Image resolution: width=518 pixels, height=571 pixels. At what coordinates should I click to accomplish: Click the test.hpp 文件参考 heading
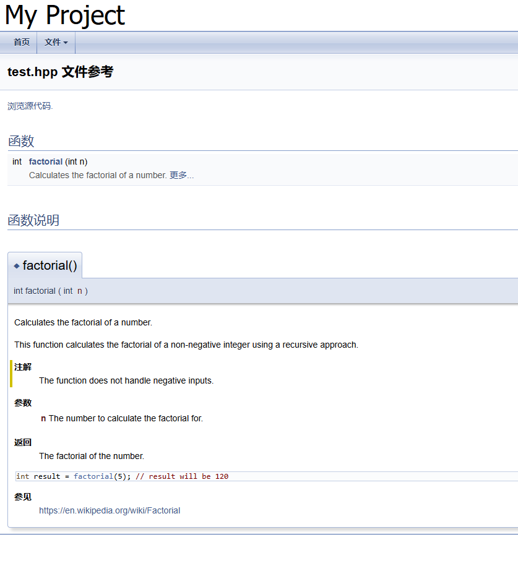[60, 72]
